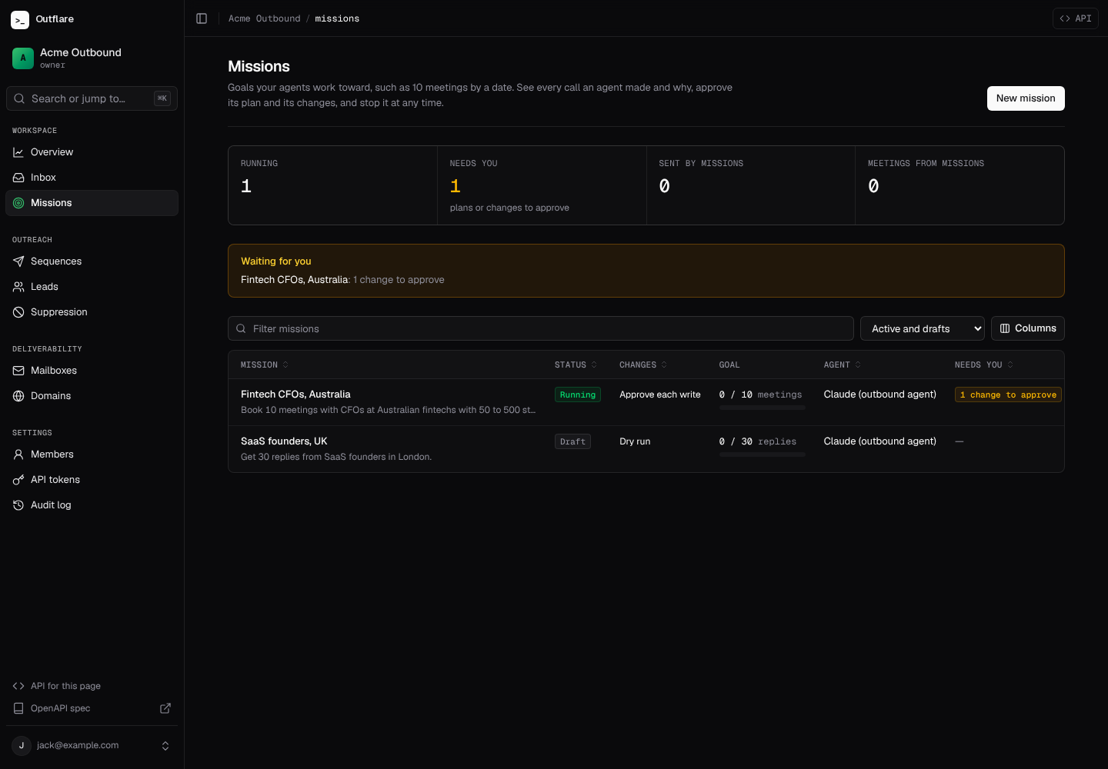Click the Leads people icon
Viewport: 1108px width, 769px height.
pyautogui.click(x=18, y=287)
